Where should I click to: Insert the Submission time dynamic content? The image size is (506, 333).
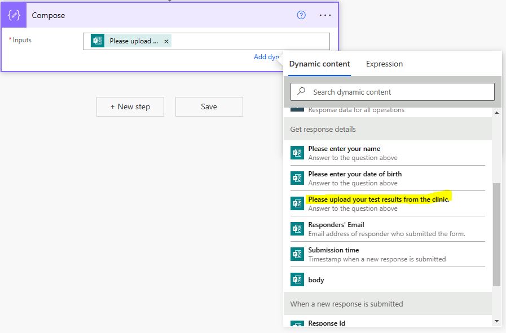click(333, 250)
